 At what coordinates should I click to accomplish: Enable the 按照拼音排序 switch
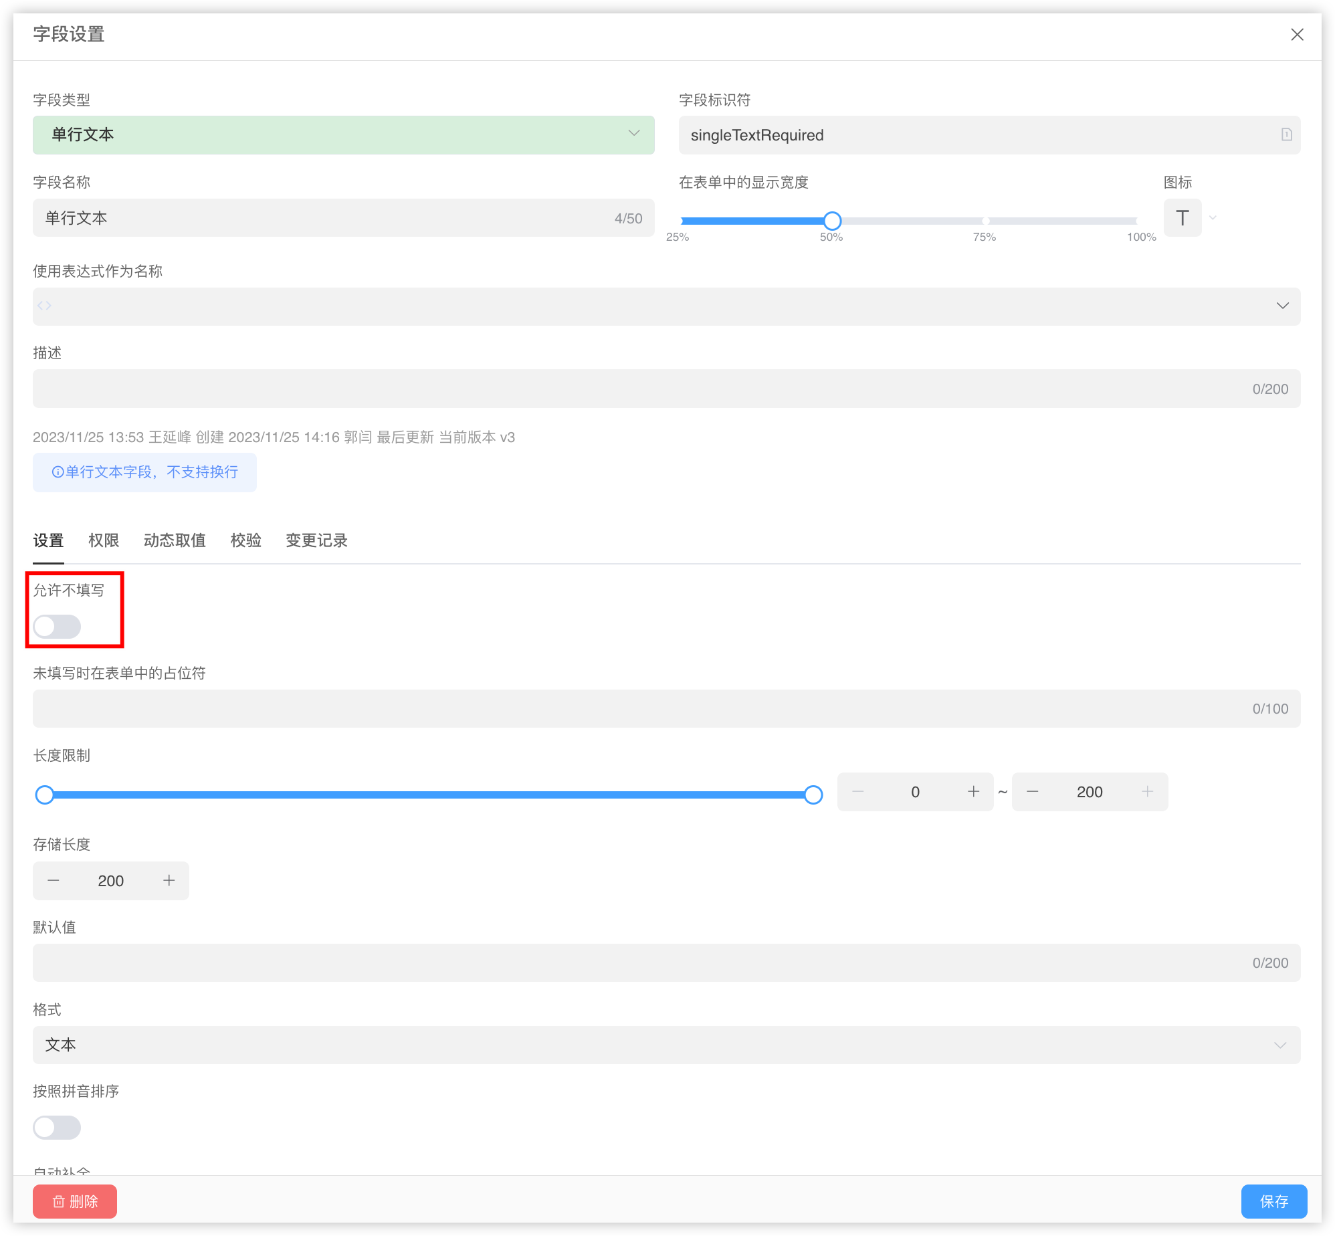coord(58,1128)
